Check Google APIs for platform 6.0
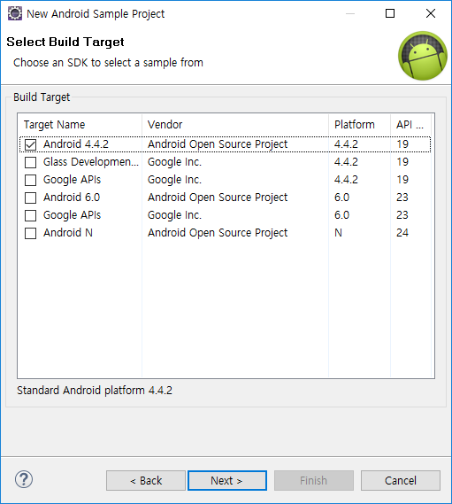 pyautogui.click(x=30, y=215)
